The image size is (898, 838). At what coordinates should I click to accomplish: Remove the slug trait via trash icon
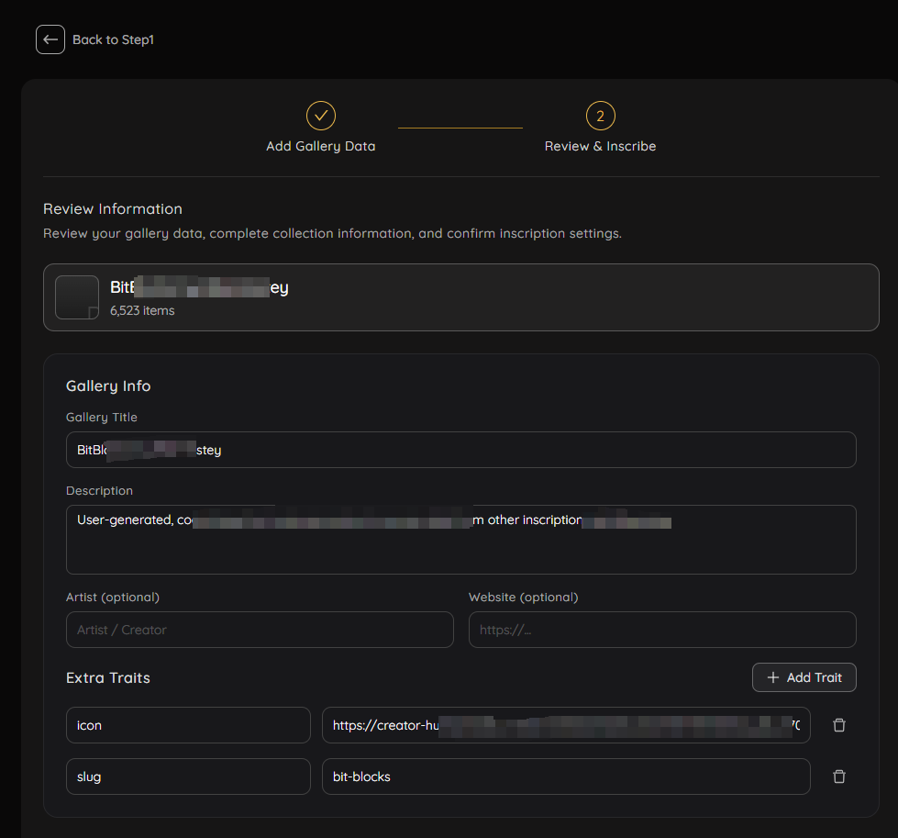(838, 777)
